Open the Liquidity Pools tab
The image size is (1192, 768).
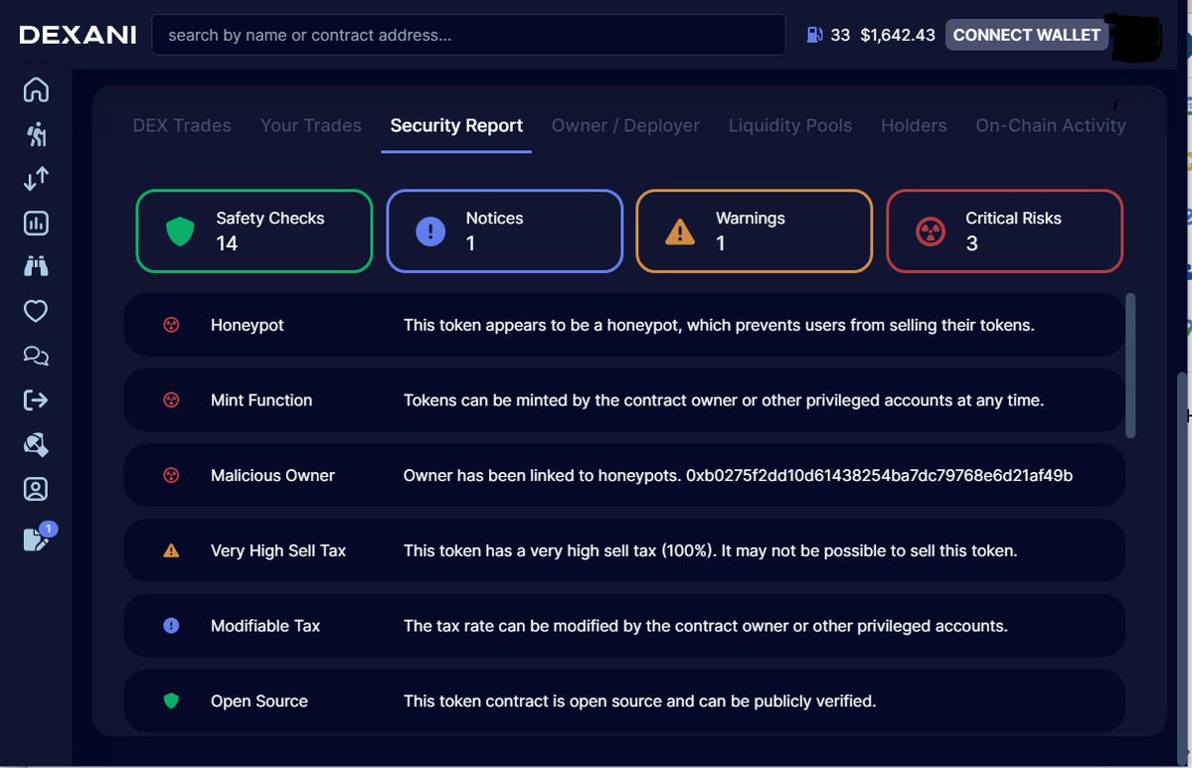(x=789, y=125)
